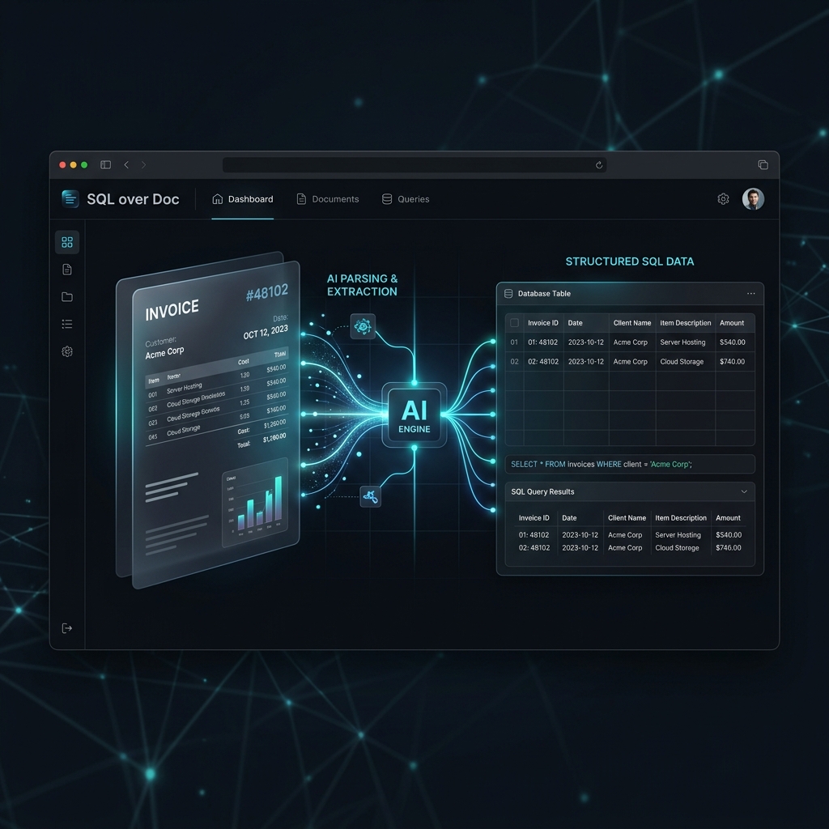Open the folder sidebar icon

tap(67, 296)
